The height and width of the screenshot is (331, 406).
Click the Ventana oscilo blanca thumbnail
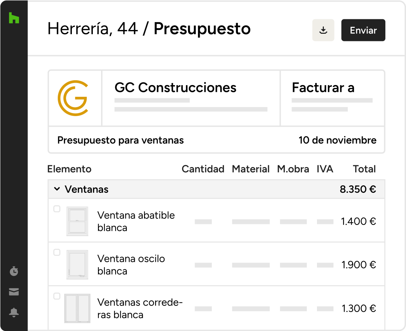[x=77, y=265]
